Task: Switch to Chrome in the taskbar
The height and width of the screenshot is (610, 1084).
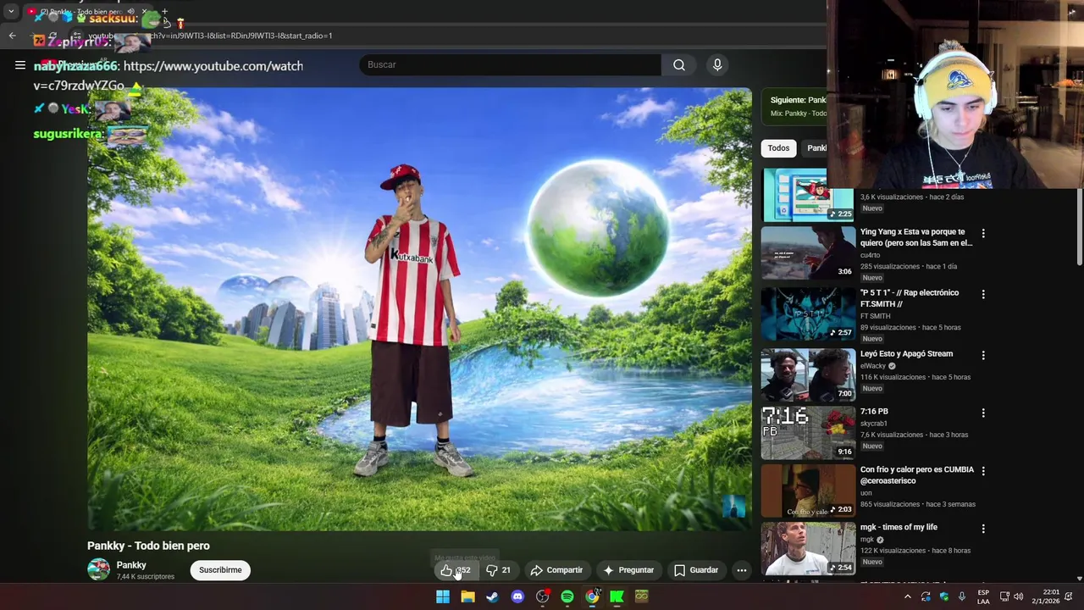Action: pyautogui.click(x=592, y=596)
